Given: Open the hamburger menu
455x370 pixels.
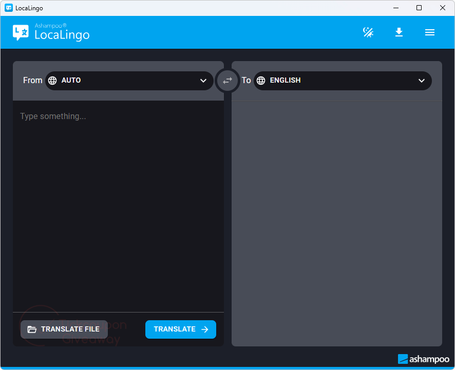Looking at the screenshot, I should coord(430,32).
